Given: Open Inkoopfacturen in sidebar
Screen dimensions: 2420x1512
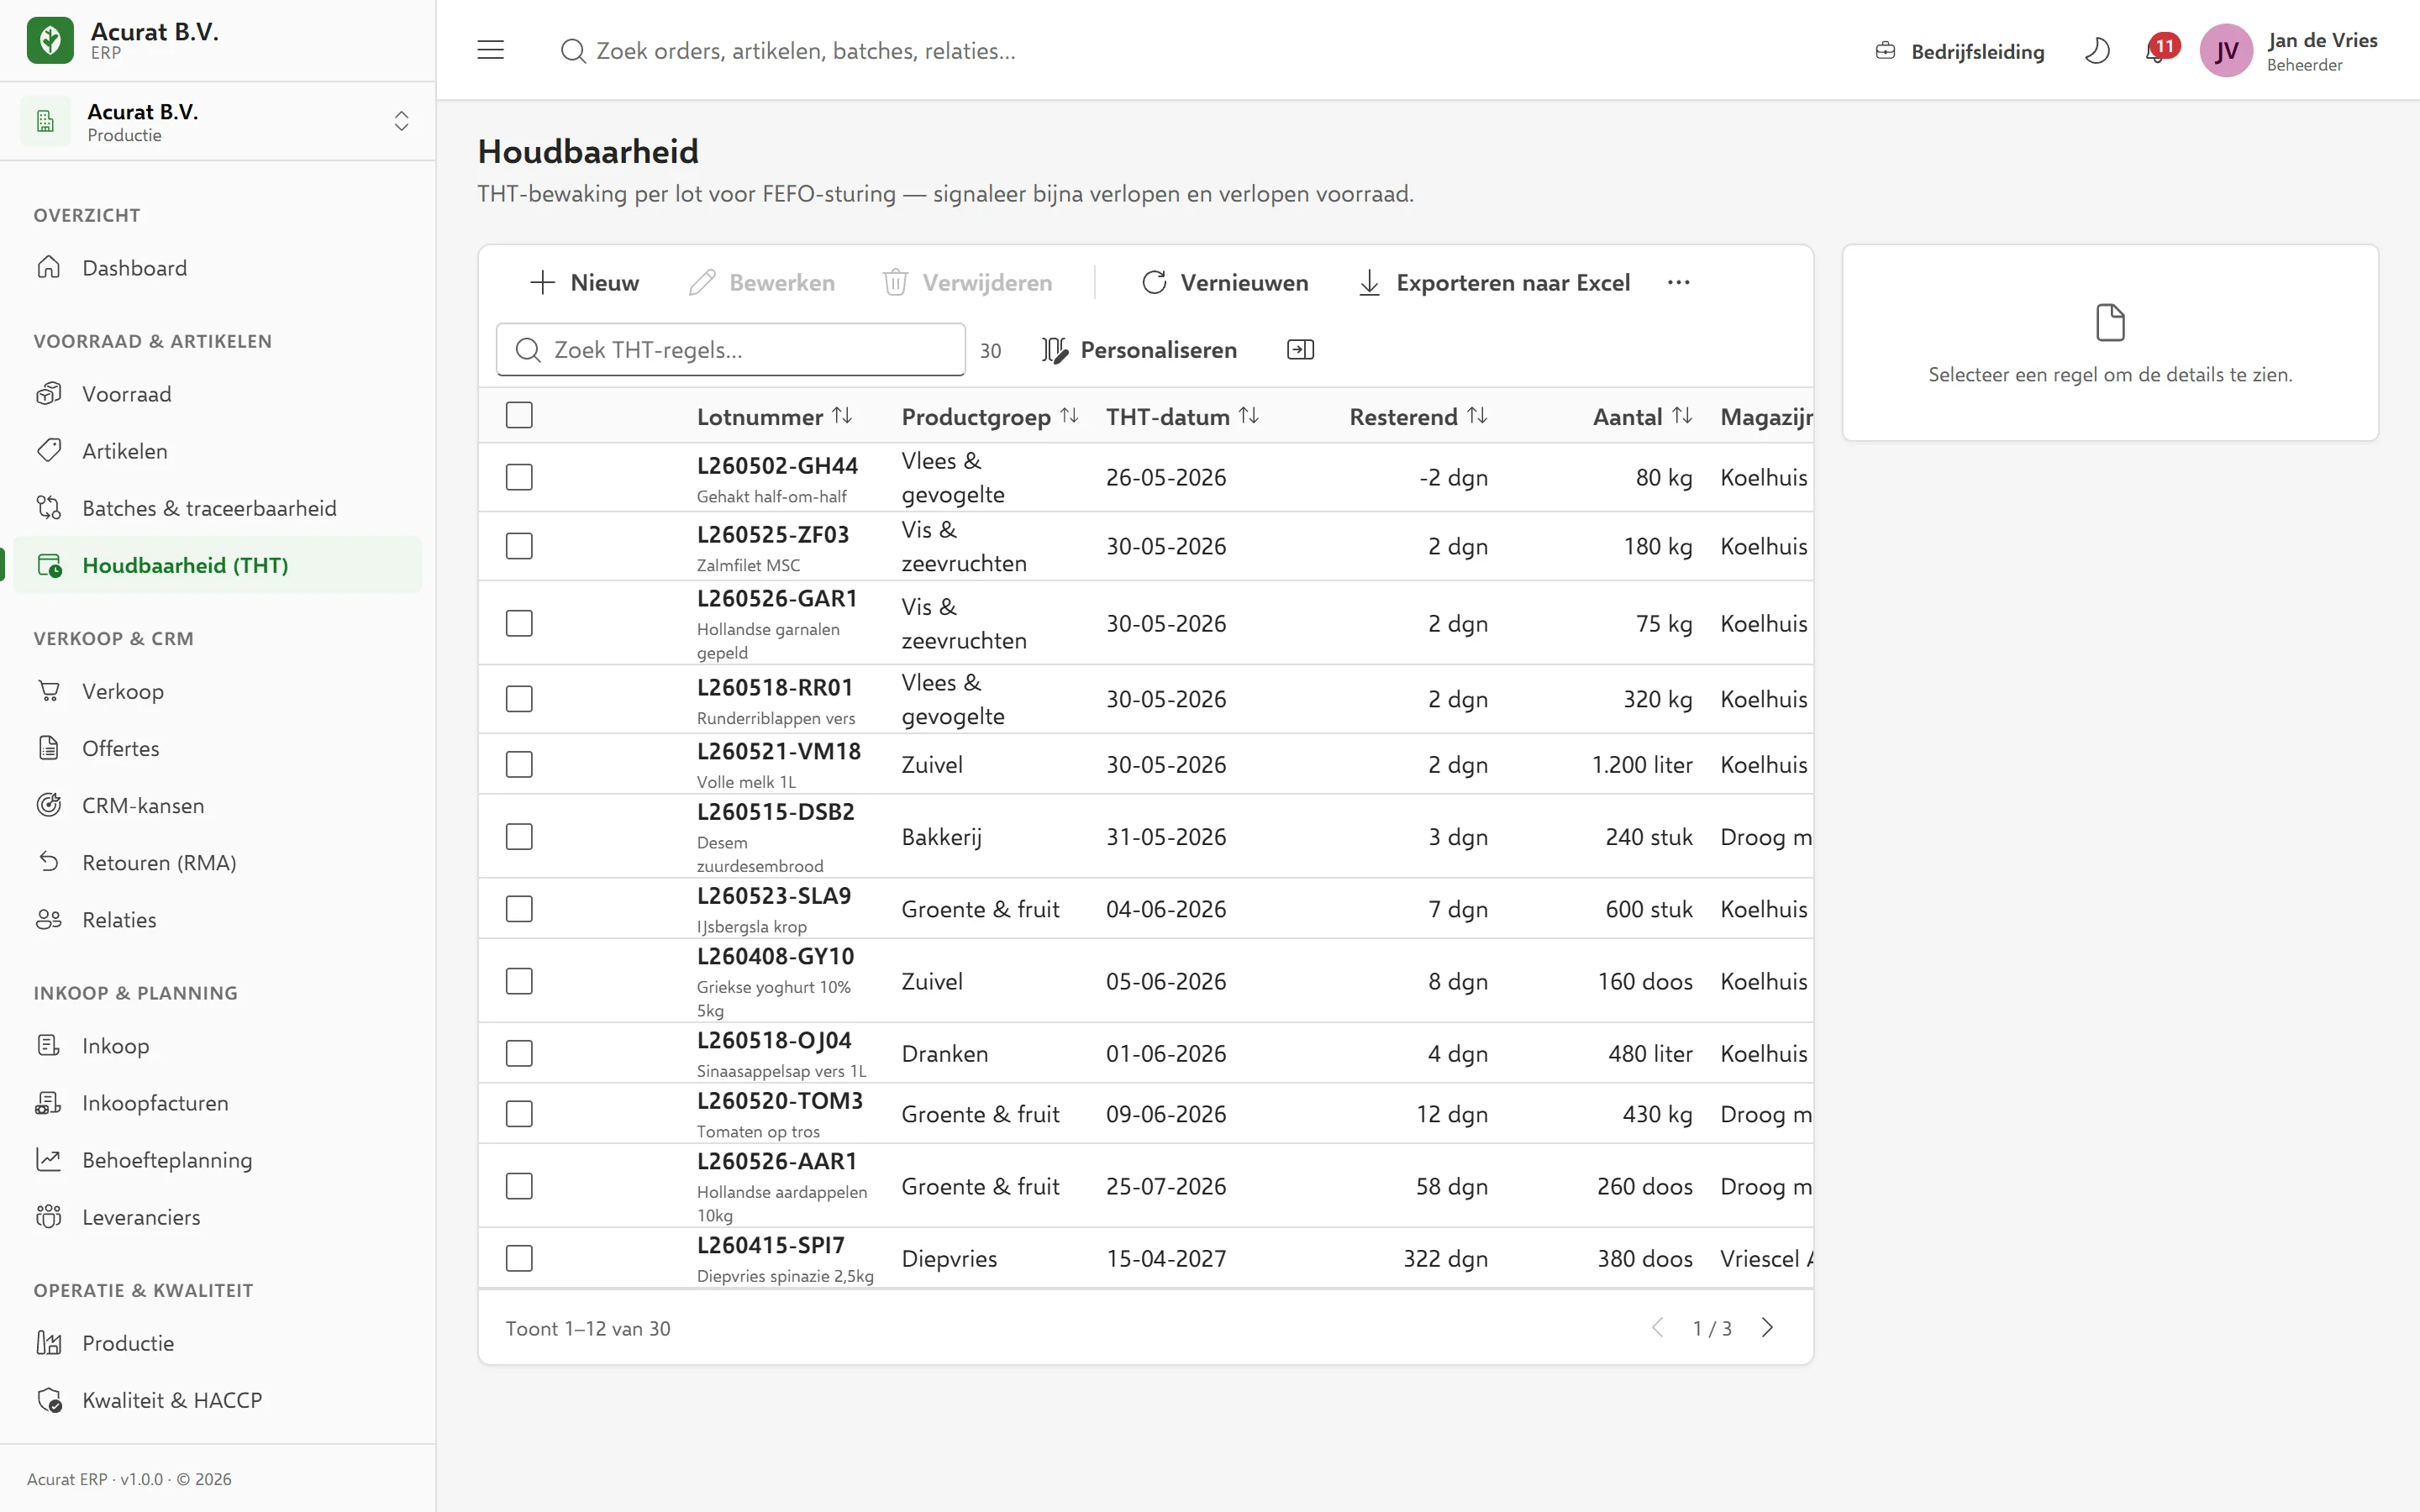Looking at the screenshot, I should coord(217,1102).
